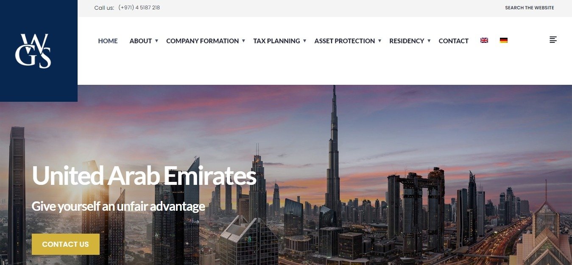The height and width of the screenshot is (265, 572).
Task: Click the phone number (+971) 4 5187 218
Action: [139, 8]
